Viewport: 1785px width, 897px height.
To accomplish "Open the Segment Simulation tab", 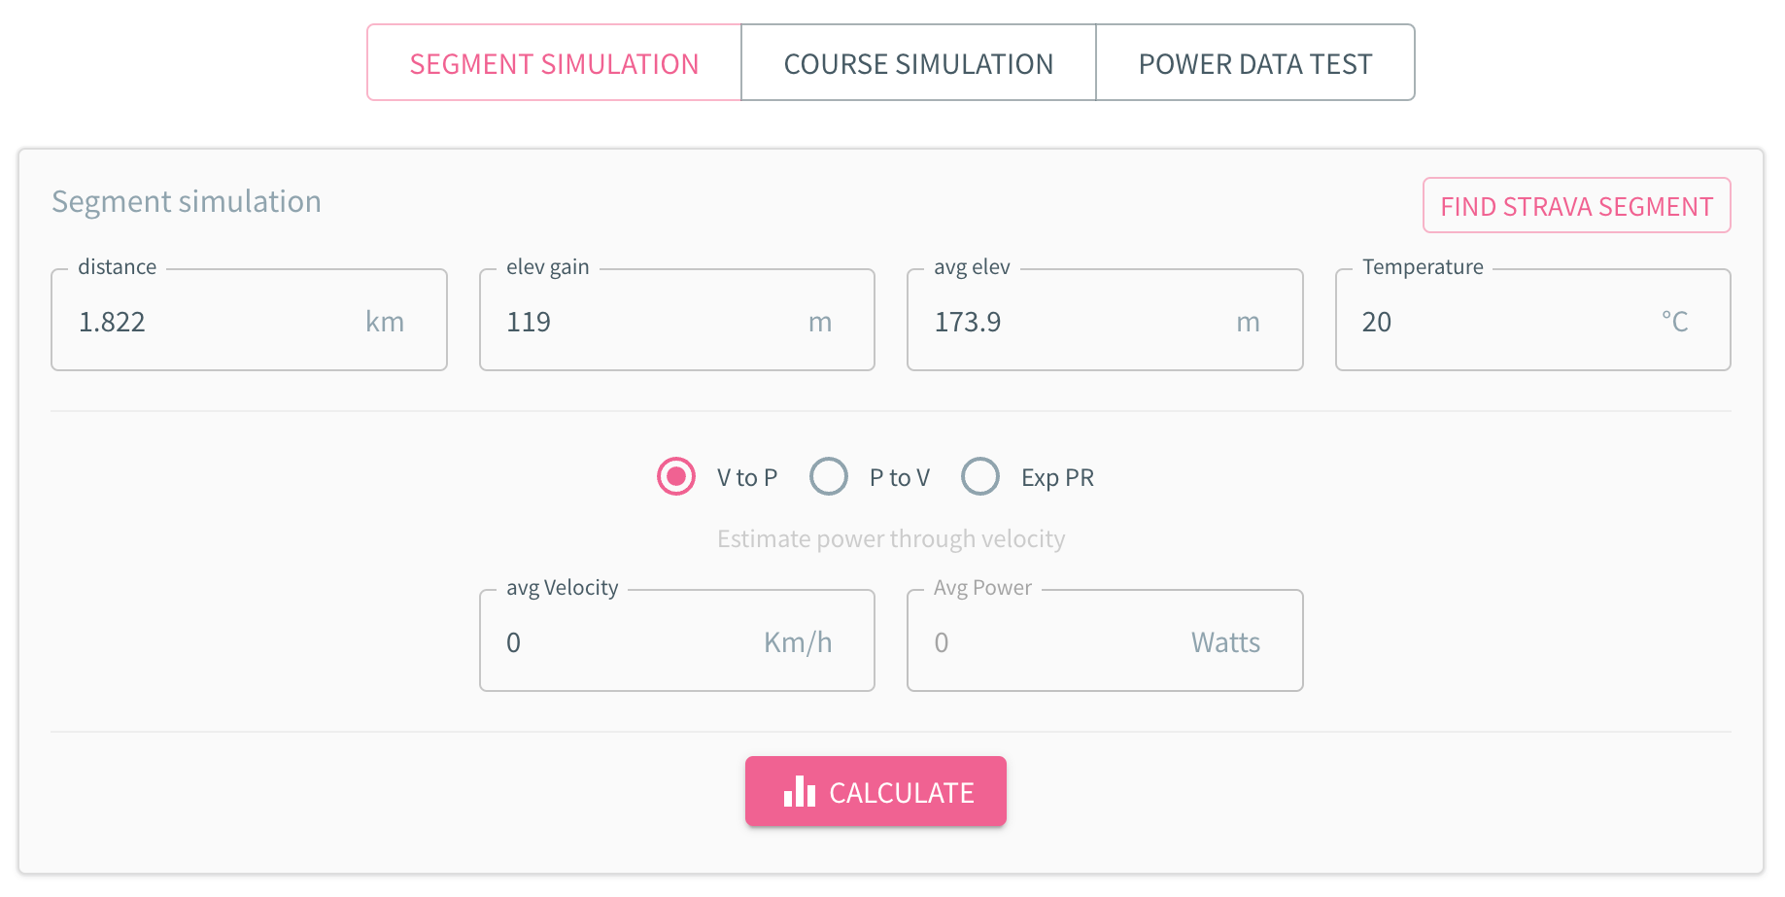I will [554, 63].
